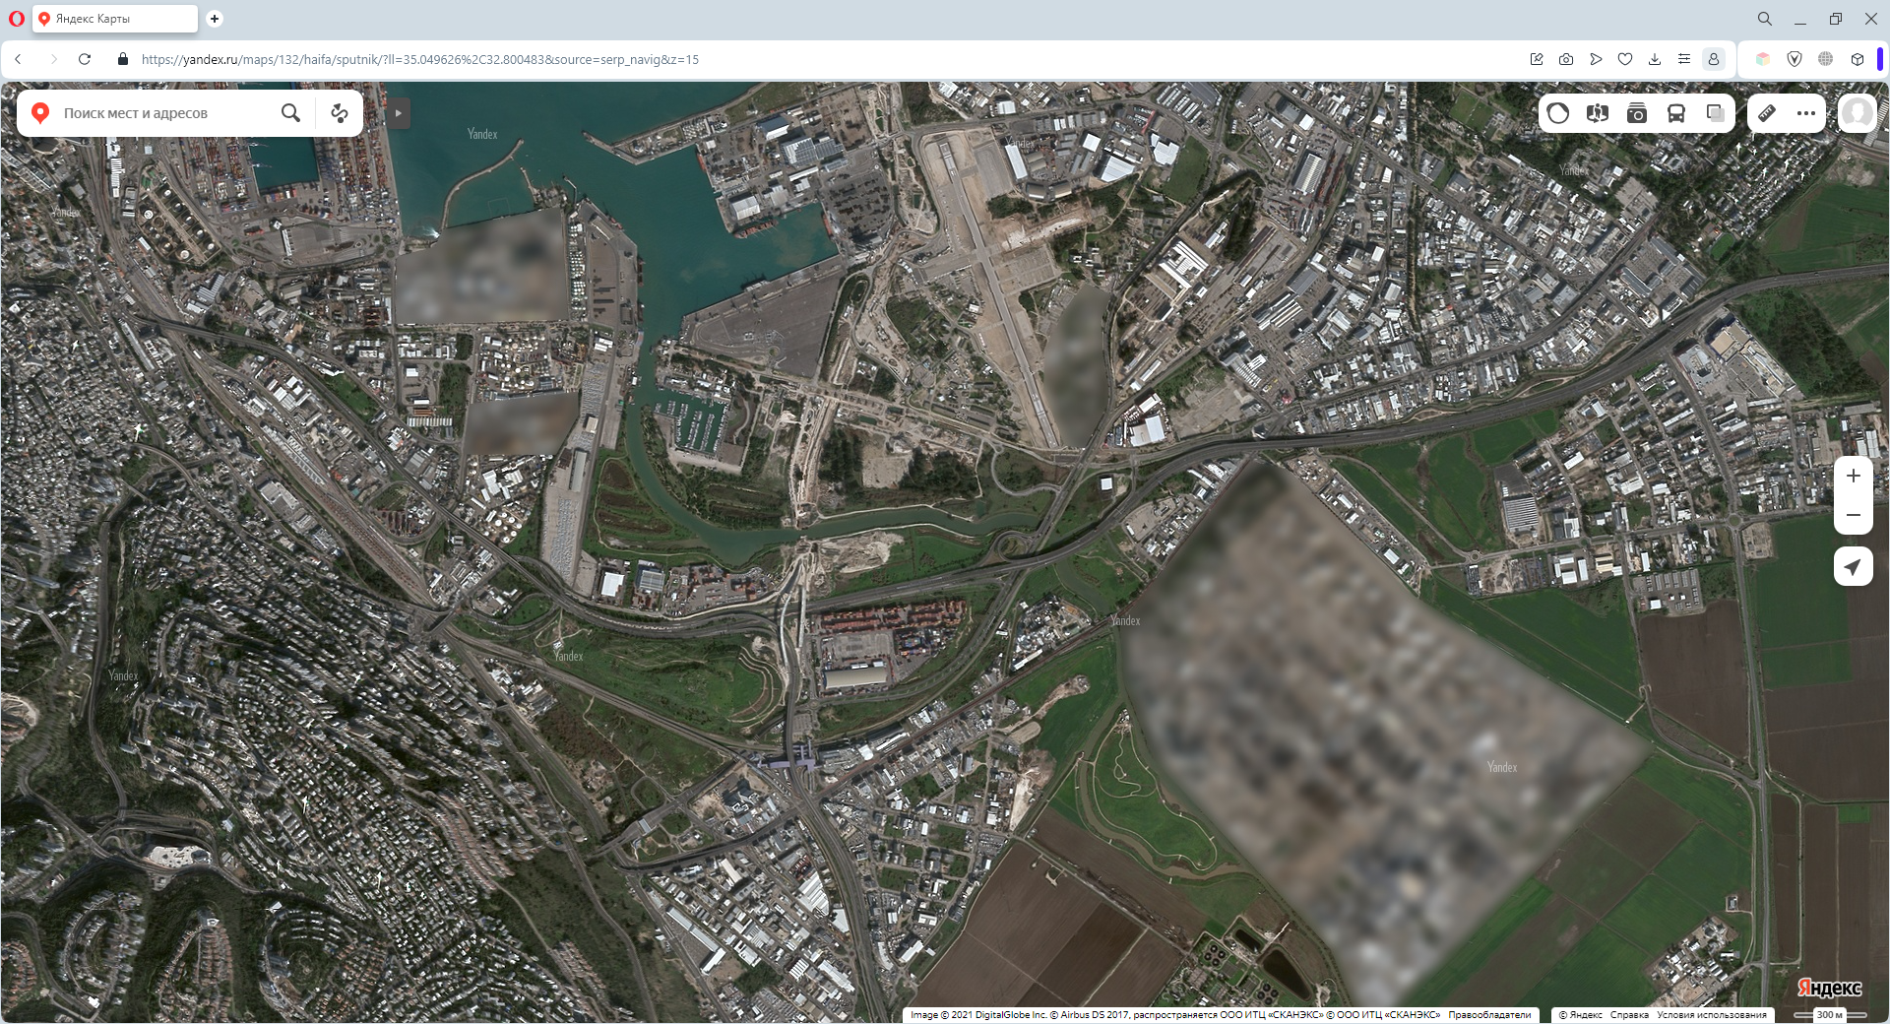Toggle public transport bus layer

[x=1676, y=113]
